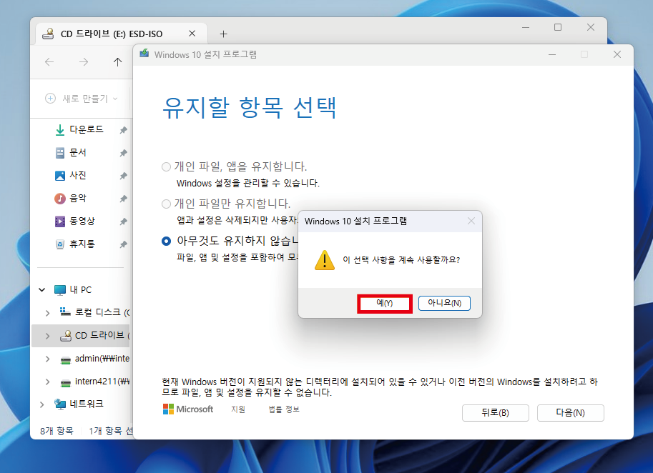Click the 유지할 항목 선택 heading
The height and width of the screenshot is (473, 653).
249,108
